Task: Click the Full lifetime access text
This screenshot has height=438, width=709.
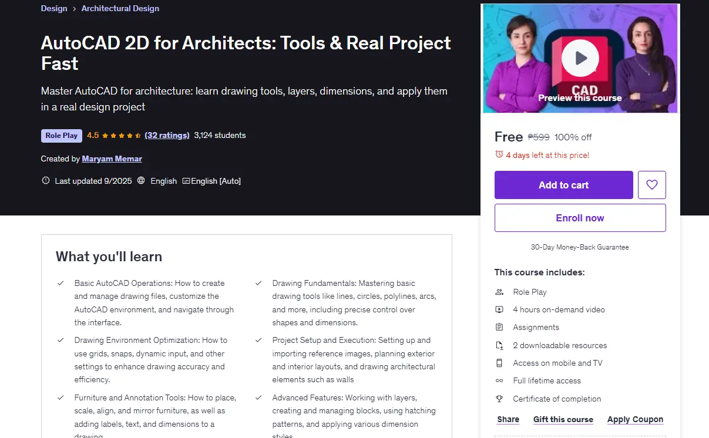Action: [x=547, y=380]
